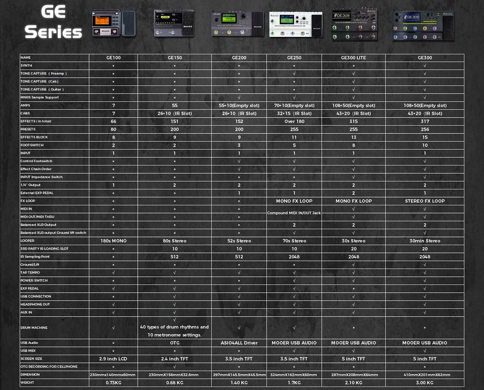Click the LOOPER row label
The width and height of the screenshot is (484, 390).
click(x=27, y=241)
